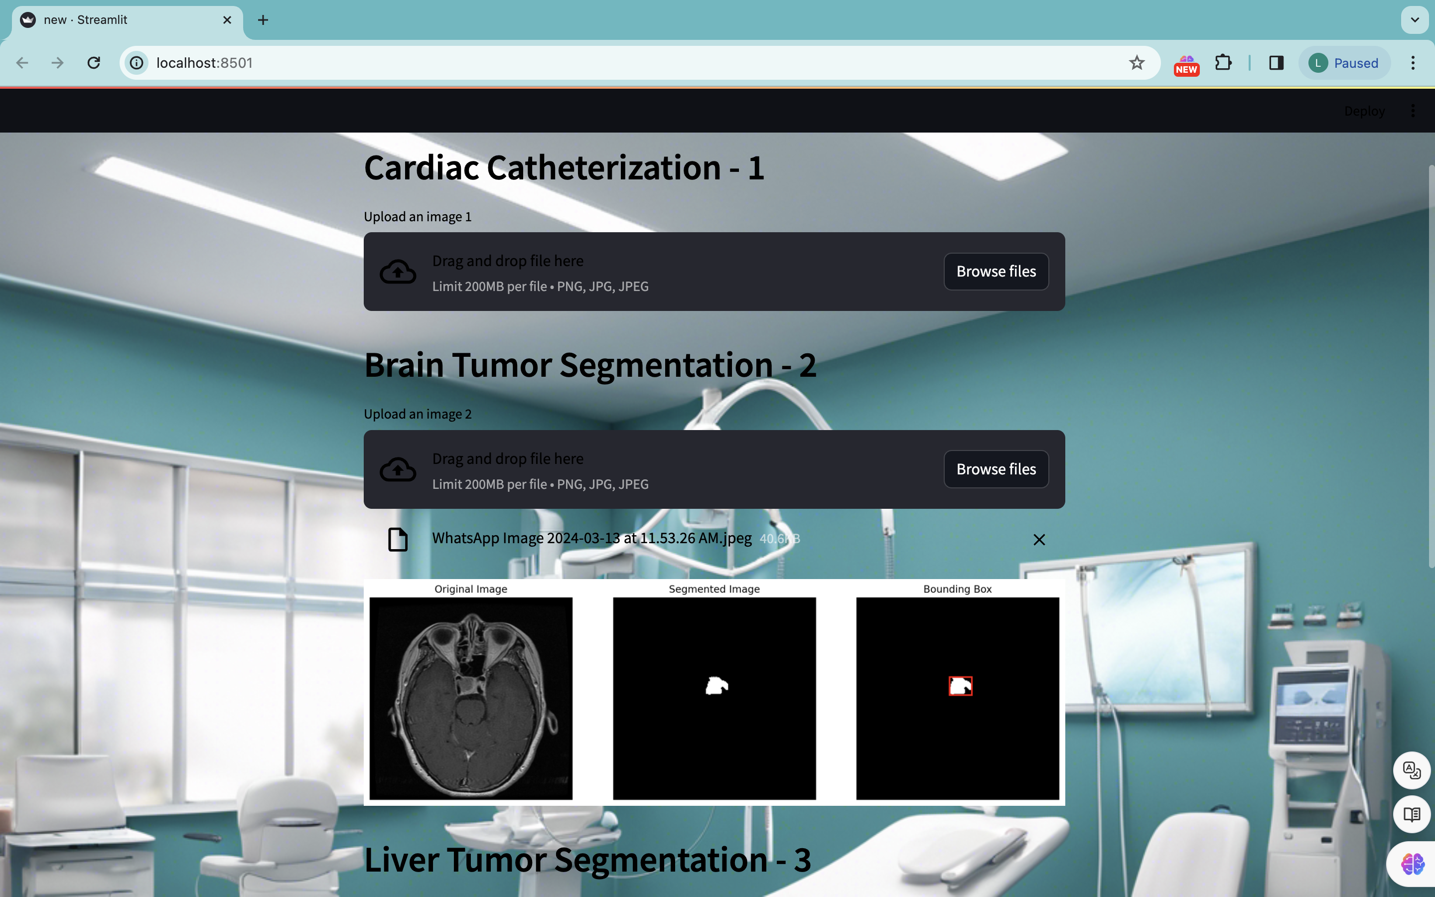Screen dimensions: 1435x897
Task: Click the Bounding Box result image
Action: click(957, 698)
